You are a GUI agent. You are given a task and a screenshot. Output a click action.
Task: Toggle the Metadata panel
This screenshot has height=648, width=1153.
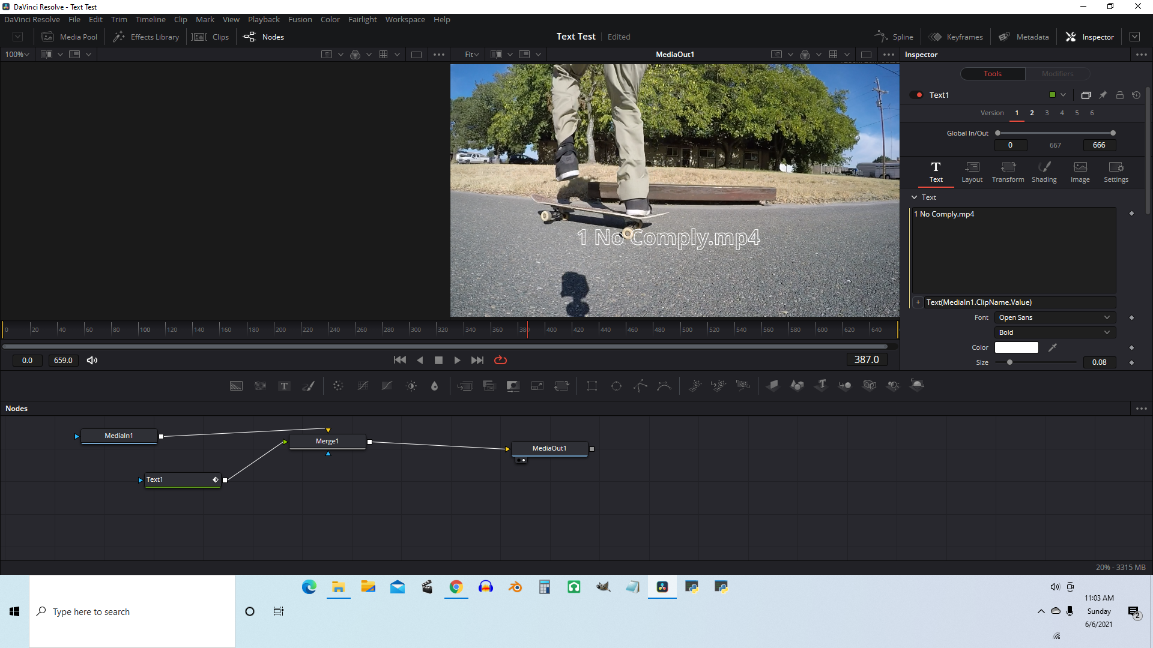tap(1024, 37)
